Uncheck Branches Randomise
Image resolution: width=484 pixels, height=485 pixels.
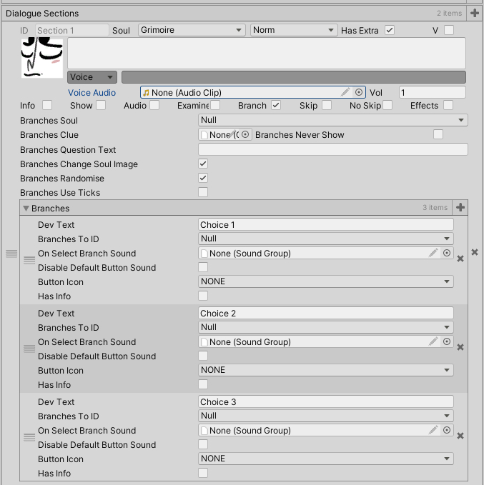coord(203,178)
